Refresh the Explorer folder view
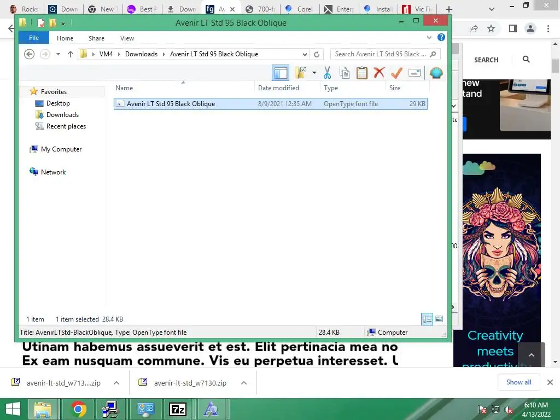 (317, 54)
